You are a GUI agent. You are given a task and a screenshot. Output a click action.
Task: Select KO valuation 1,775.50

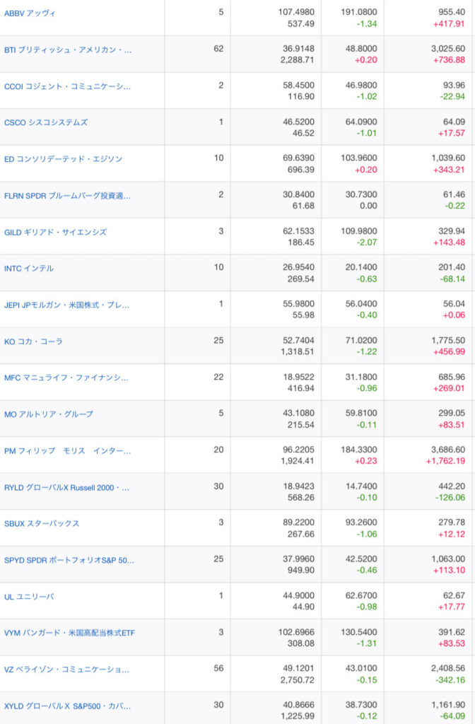[447, 340]
